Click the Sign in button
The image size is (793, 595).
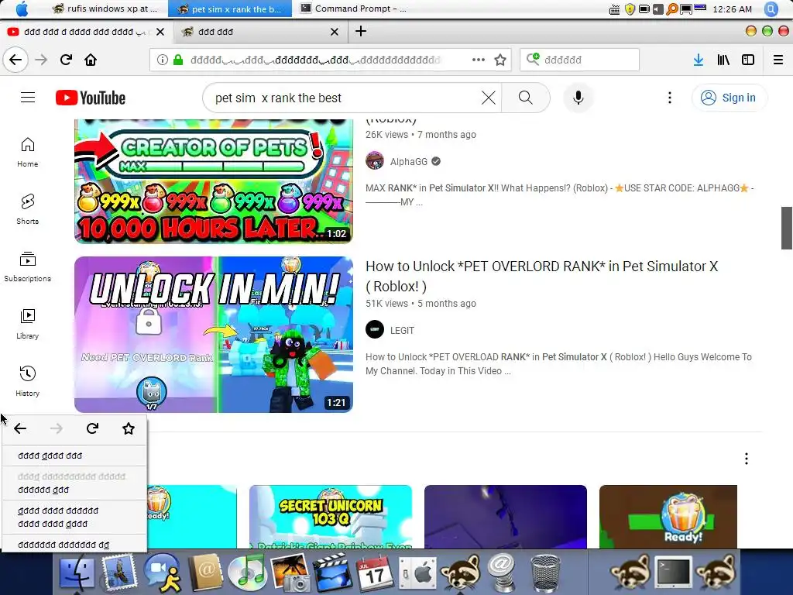click(729, 98)
